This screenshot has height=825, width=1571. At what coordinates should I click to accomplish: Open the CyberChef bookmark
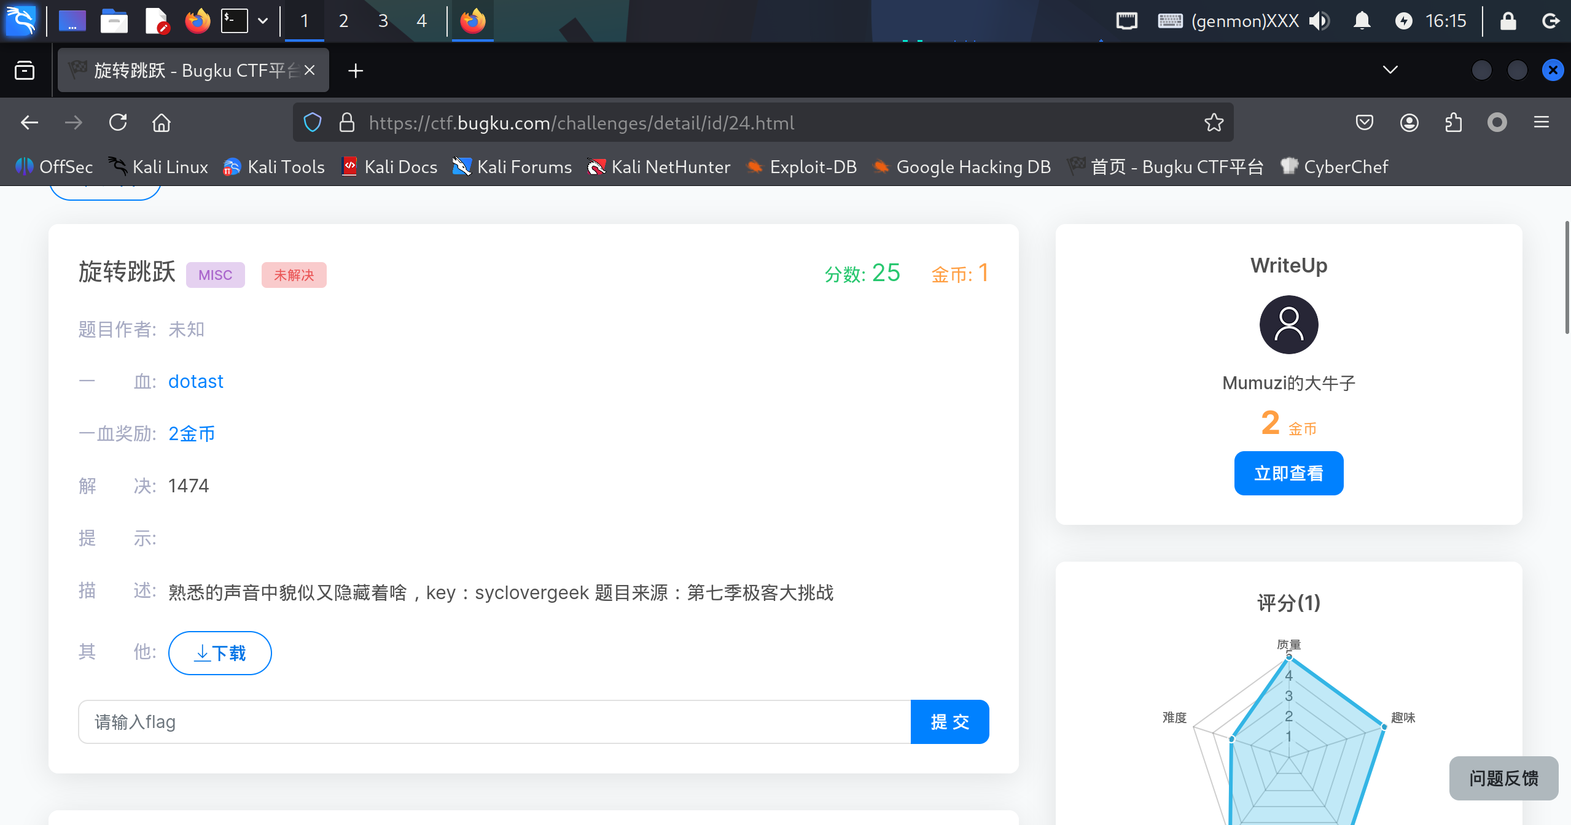click(1334, 167)
